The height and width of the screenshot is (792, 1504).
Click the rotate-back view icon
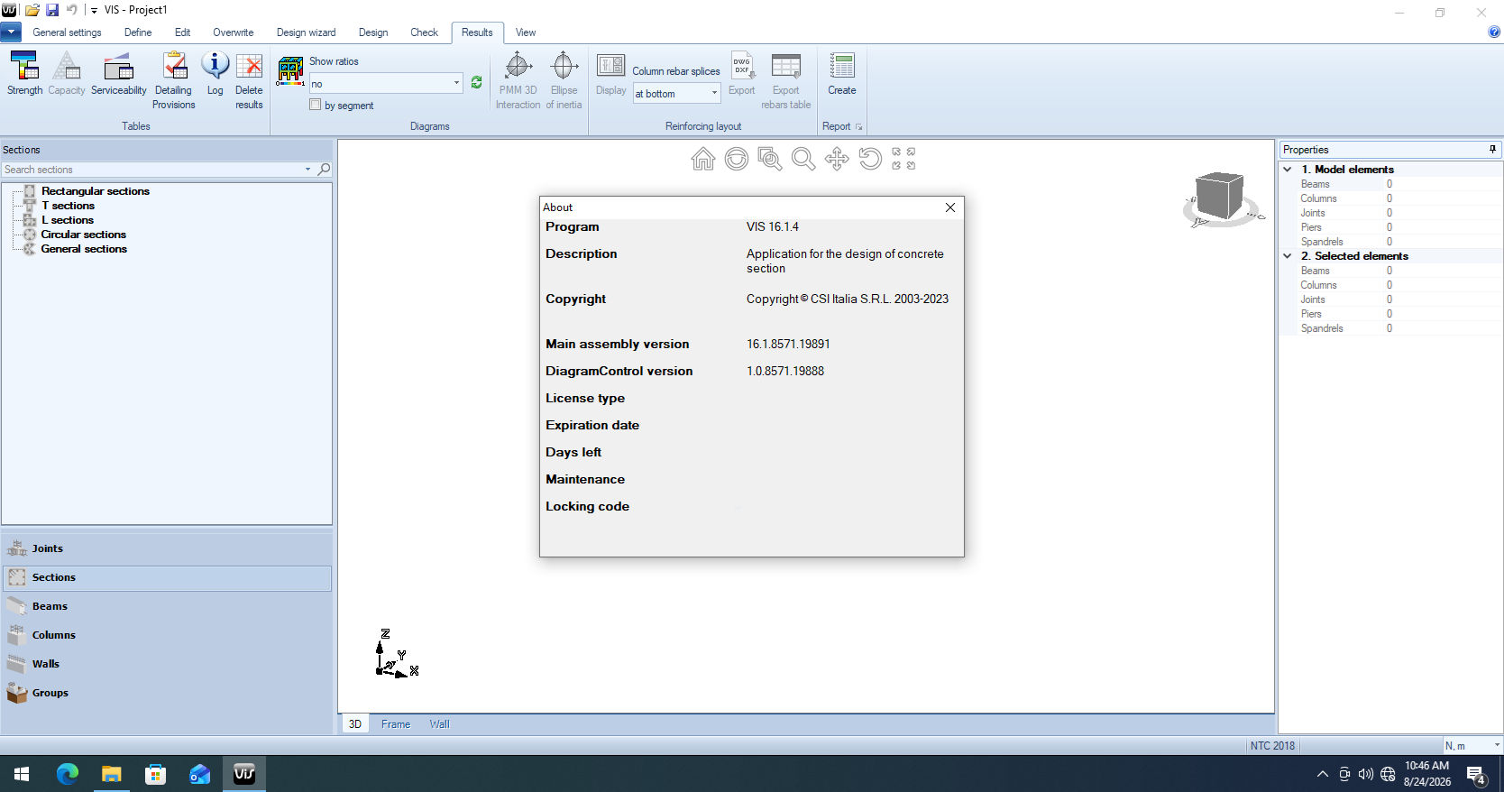click(x=870, y=160)
